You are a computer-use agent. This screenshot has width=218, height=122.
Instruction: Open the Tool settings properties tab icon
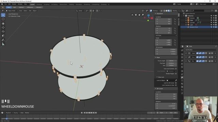click(x=182, y=50)
